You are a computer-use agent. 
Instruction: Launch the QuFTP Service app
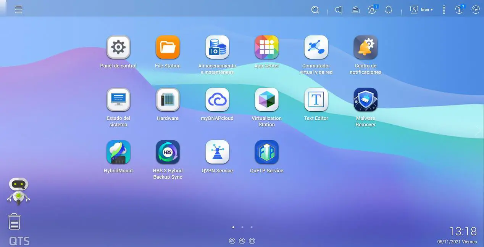pos(266,152)
